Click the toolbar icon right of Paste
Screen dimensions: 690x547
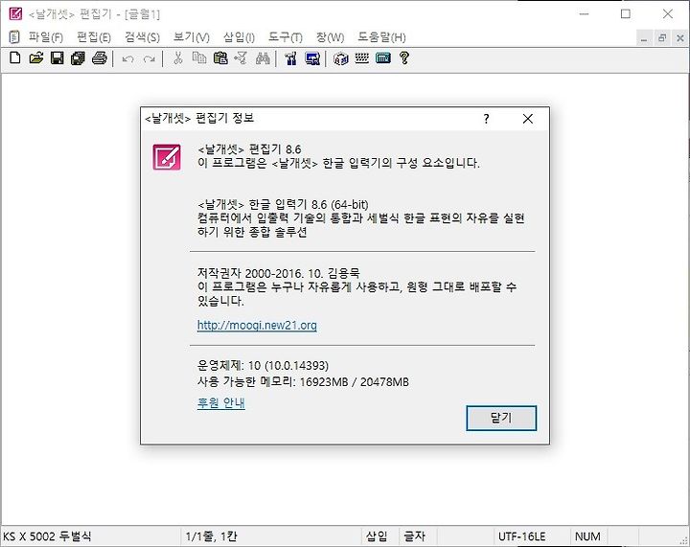[x=241, y=58]
